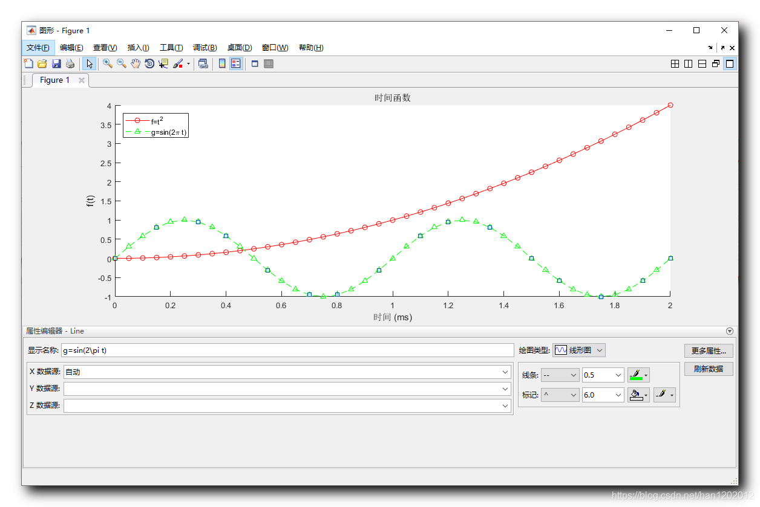Screen dimensions: 760x507
Task: Open the 窗口(W) menu
Action: coord(275,48)
